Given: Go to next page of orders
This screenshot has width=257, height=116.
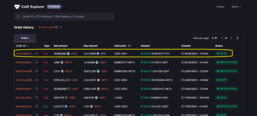Looking at the screenshot, I should (237, 38).
